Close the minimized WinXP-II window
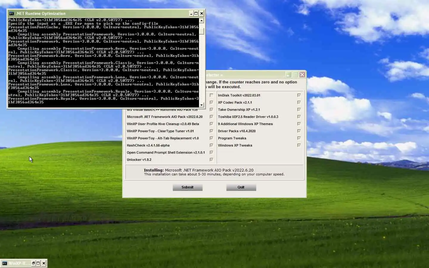The width and height of the screenshot is (429, 268). [x=44, y=263]
